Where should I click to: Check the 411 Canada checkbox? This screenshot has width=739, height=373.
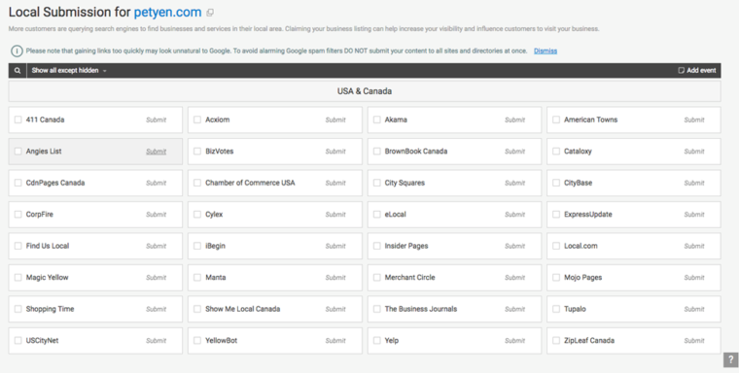(18, 119)
